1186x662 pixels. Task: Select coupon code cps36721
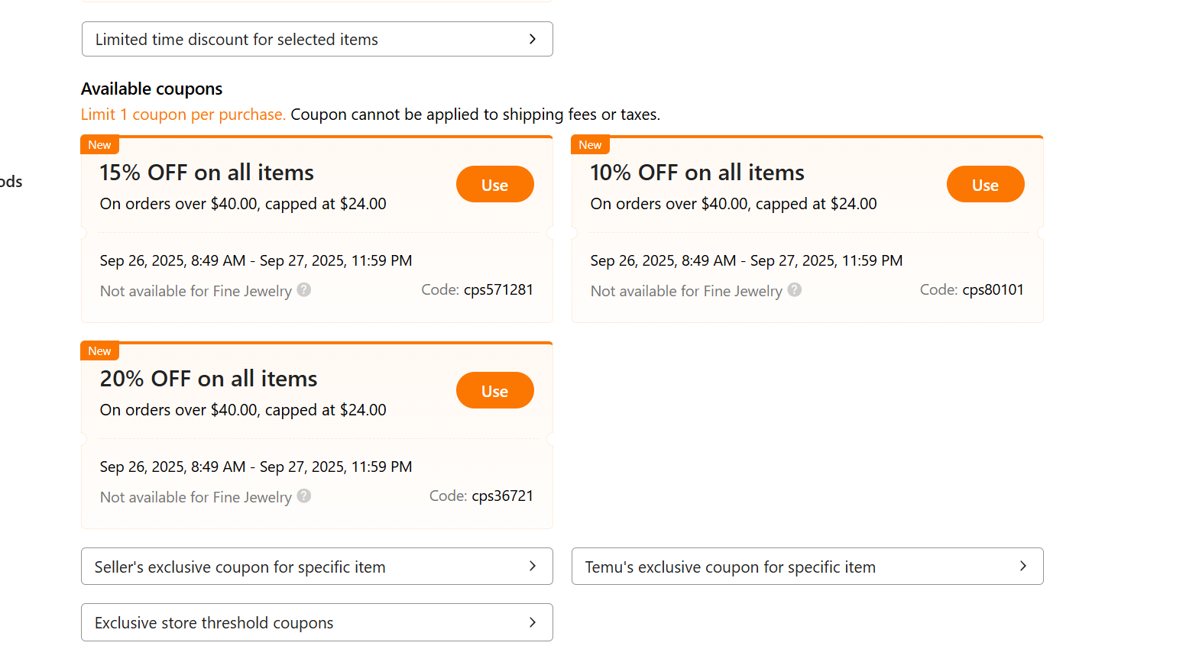[502, 496]
